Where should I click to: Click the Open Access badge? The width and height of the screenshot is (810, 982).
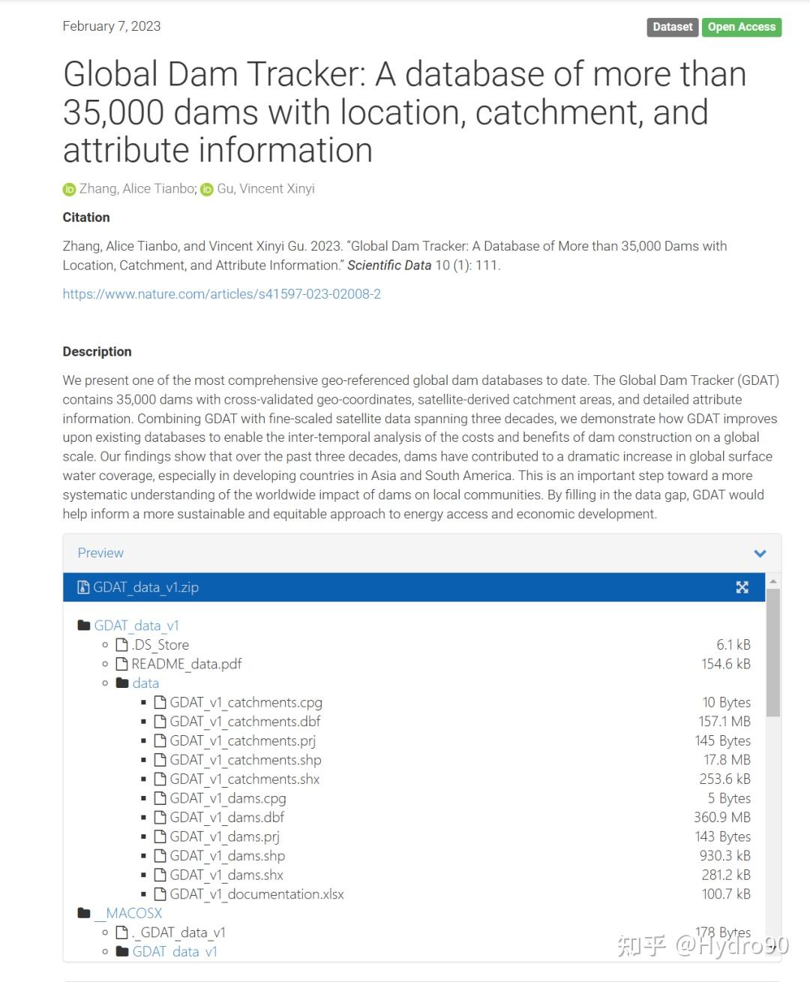click(741, 27)
